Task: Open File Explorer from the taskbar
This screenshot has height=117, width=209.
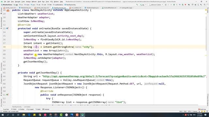Action: point(24,115)
